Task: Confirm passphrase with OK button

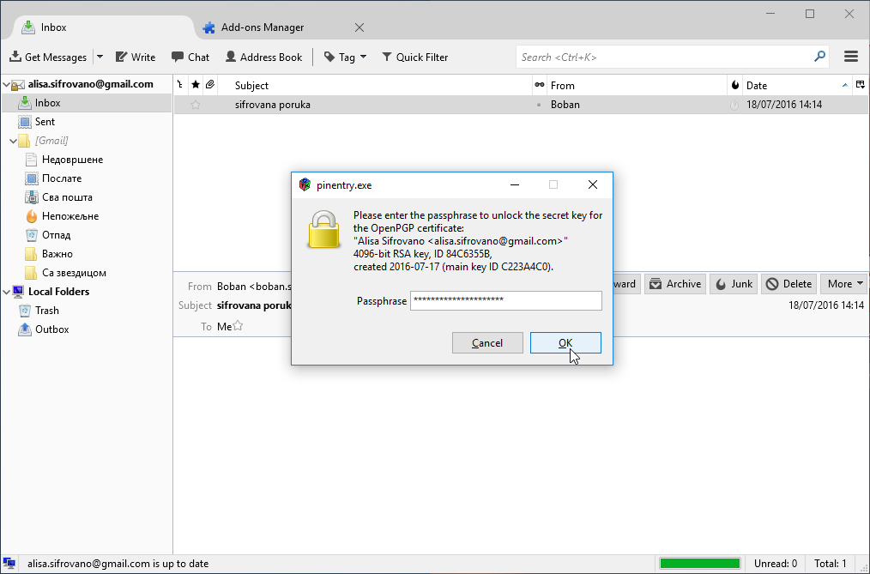Action: point(565,342)
